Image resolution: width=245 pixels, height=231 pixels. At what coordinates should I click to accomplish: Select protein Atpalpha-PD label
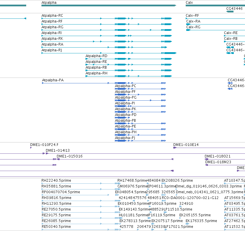point(126,115)
